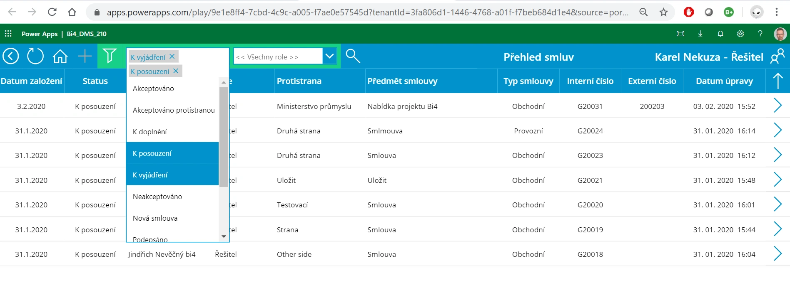This screenshot has width=790, height=288.
Task: Choose 'Neakceptováno' status option
Action: click(172, 197)
